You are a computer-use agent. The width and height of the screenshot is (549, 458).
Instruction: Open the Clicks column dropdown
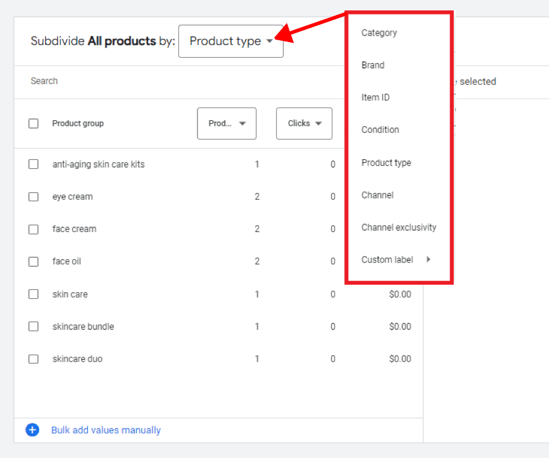[304, 123]
